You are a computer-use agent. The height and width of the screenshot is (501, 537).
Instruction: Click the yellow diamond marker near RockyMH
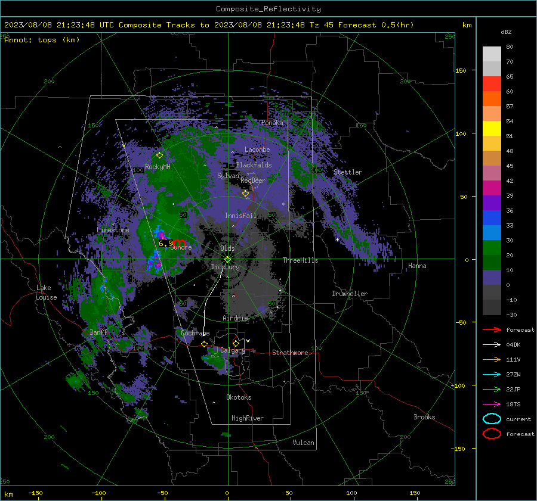159,155
